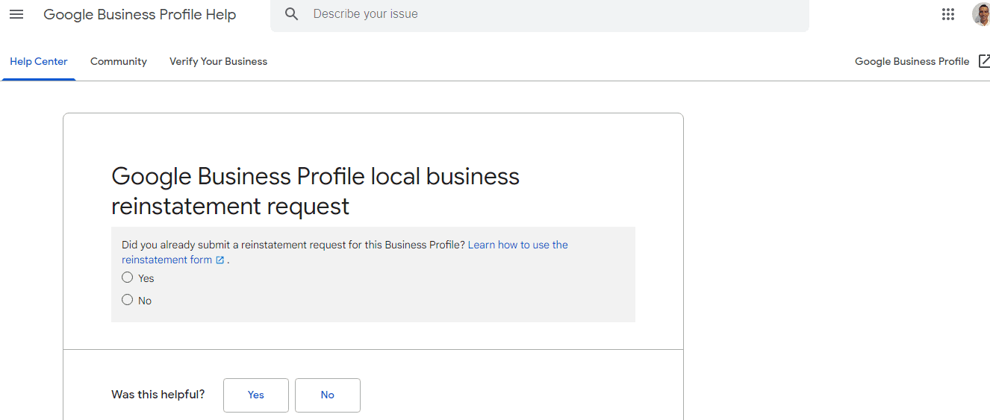Click the No button under Was this helpful

click(x=328, y=395)
